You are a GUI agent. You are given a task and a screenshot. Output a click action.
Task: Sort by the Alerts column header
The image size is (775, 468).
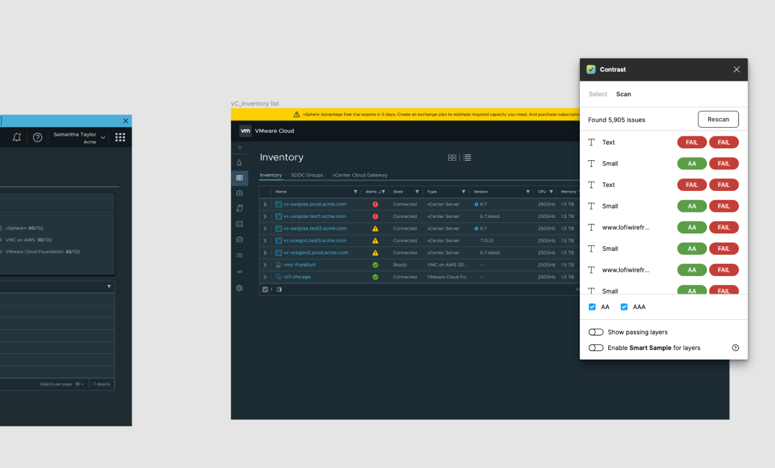[371, 191]
